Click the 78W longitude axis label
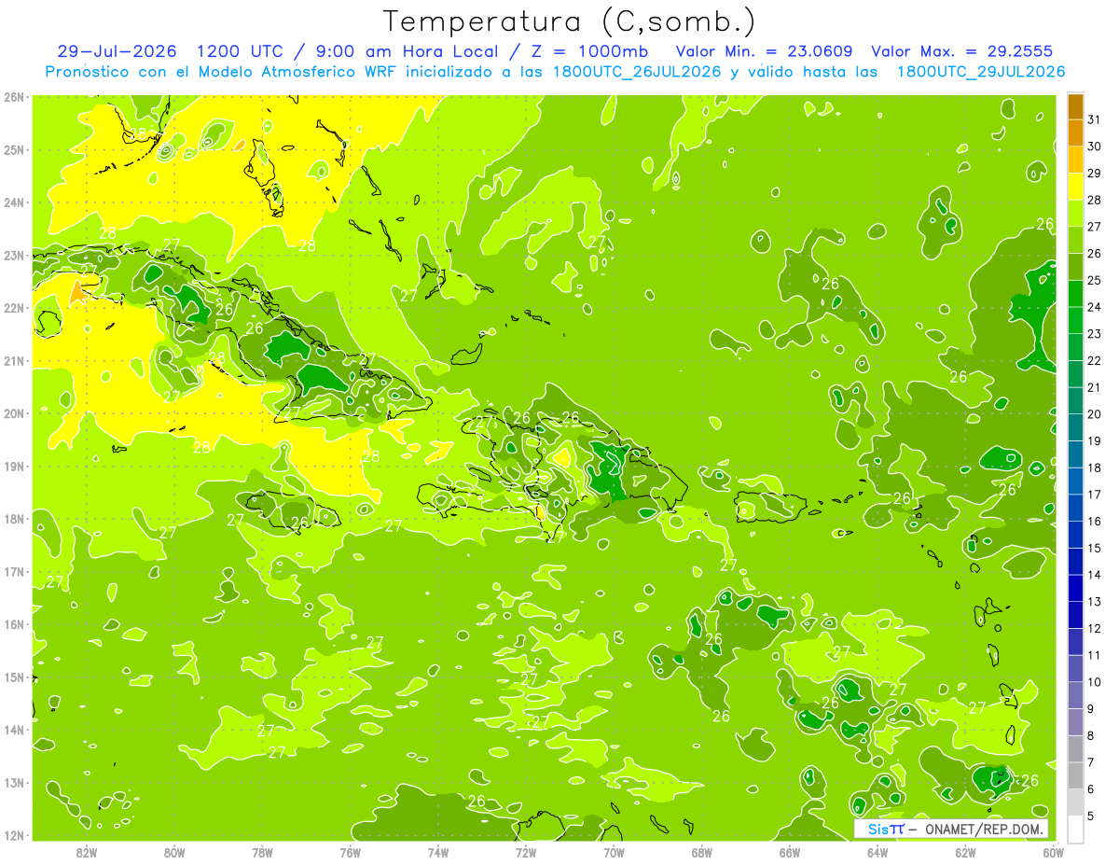Viewport: 1119px width, 865px height. [x=262, y=852]
